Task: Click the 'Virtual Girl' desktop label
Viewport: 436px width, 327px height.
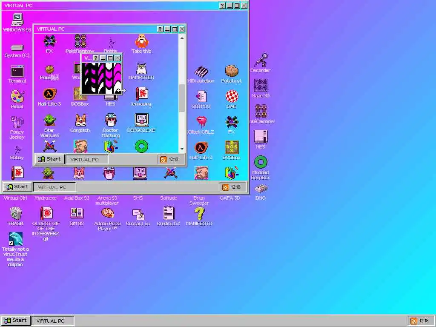Action: 16,198
